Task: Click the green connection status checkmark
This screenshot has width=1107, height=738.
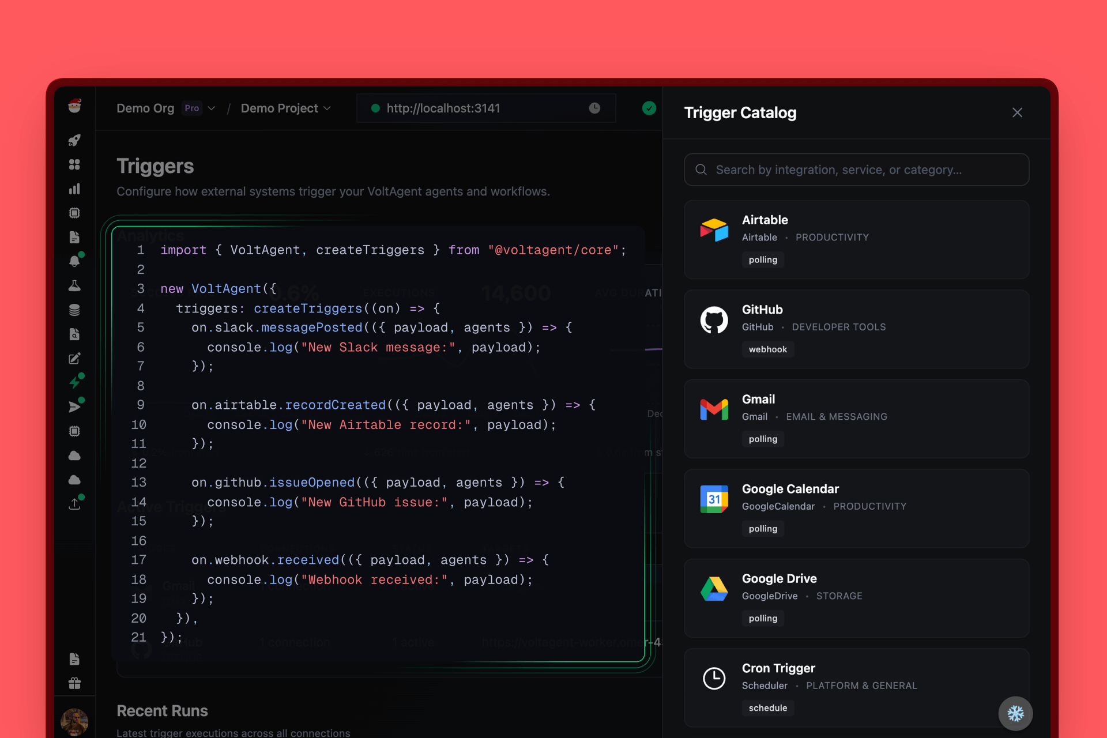Action: point(649,108)
